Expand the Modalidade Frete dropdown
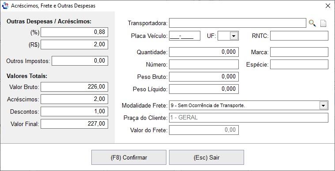The height and width of the screenshot is (171, 335). [323, 105]
